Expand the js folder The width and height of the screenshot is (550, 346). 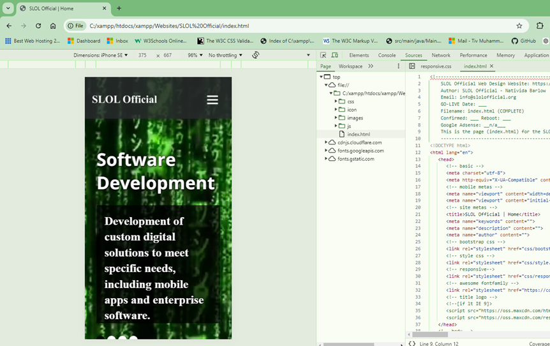click(x=336, y=126)
